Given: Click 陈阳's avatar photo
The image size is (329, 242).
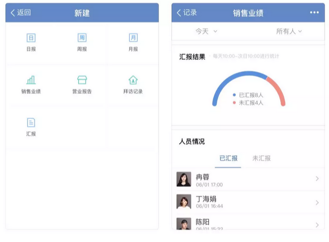Looking at the screenshot, I should click(184, 224).
